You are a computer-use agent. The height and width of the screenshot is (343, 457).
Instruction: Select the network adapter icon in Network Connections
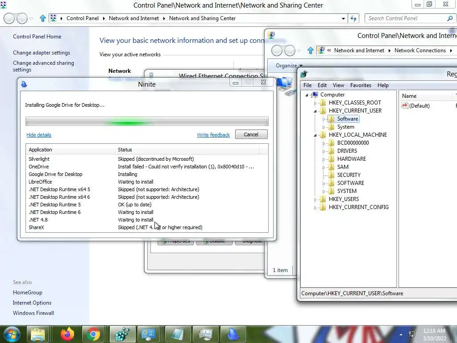click(x=285, y=86)
